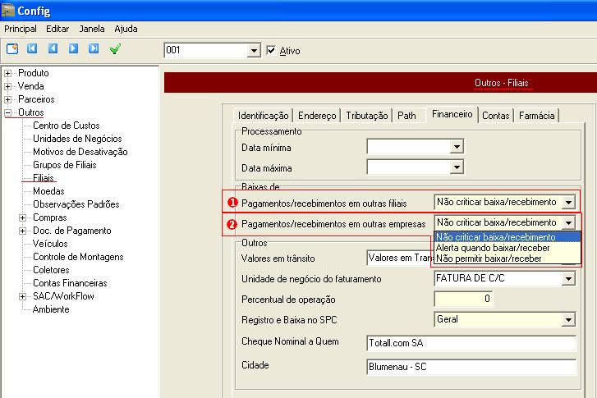Click the green checkmark confirm icon

(115, 48)
